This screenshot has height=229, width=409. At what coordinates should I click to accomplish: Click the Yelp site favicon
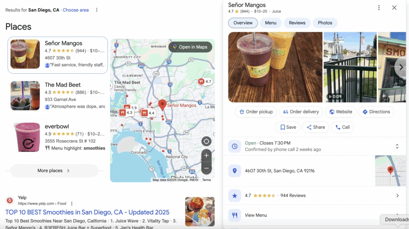(10, 200)
